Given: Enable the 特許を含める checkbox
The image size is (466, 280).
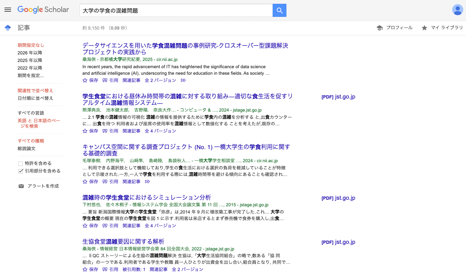Looking at the screenshot, I should (21, 164).
